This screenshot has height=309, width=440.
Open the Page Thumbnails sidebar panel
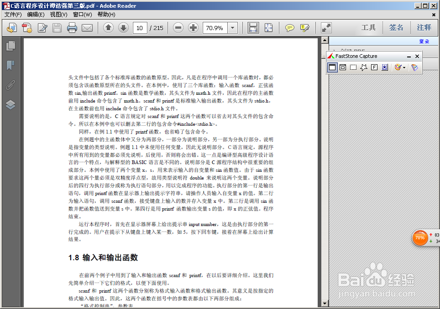pos(10,46)
